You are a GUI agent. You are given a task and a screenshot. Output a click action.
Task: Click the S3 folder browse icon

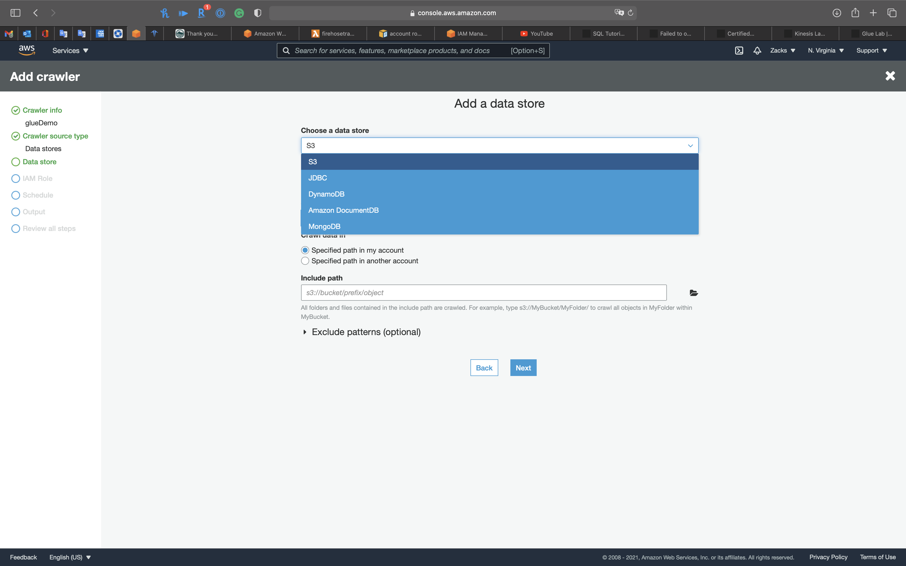[x=693, y=293]
